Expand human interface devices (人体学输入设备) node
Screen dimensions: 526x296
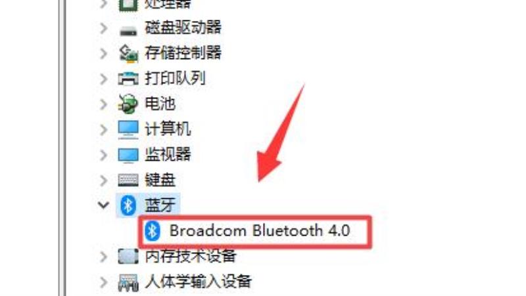104,282
